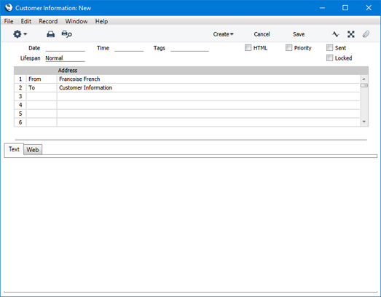
Task: Click the workflow overview arrows icon
Action: (x=350, y=34)
